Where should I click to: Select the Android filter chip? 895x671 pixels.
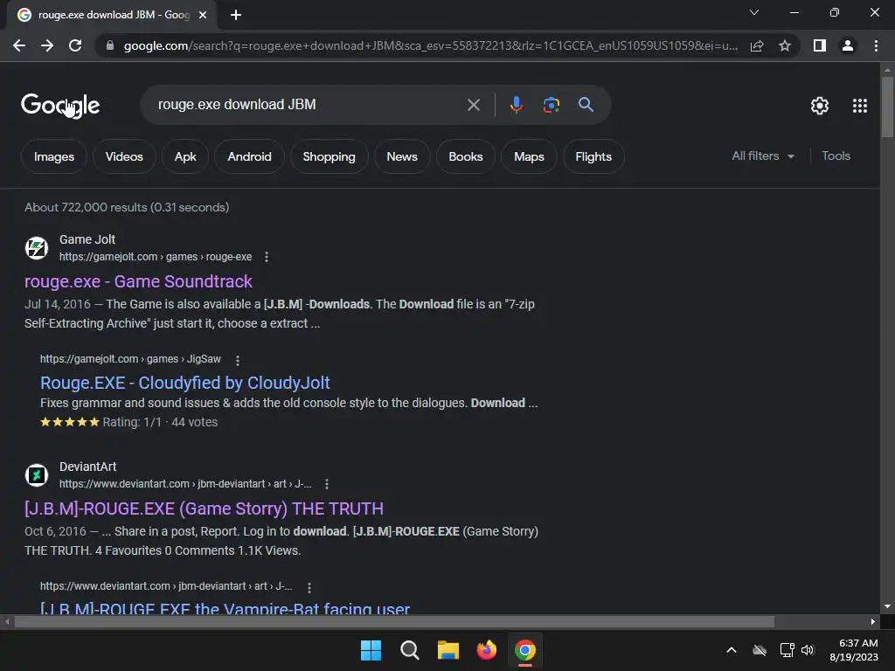[249, 156]
